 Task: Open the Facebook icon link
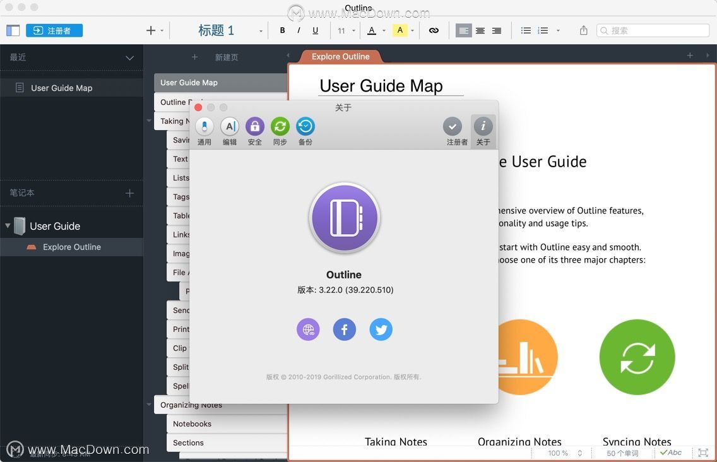[x=345, y=329]
